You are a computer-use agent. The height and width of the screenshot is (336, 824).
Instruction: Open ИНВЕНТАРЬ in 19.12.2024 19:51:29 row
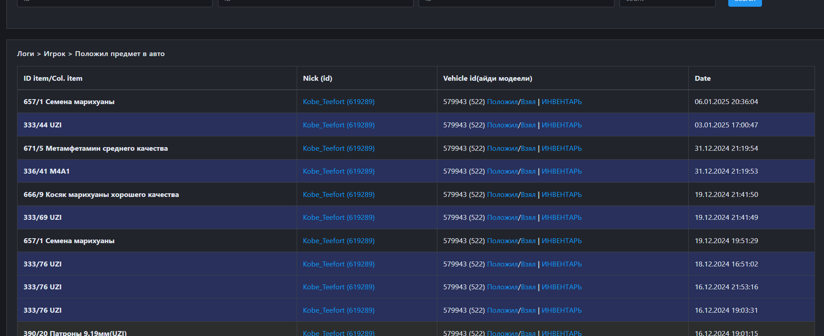(x=561, y=241)
